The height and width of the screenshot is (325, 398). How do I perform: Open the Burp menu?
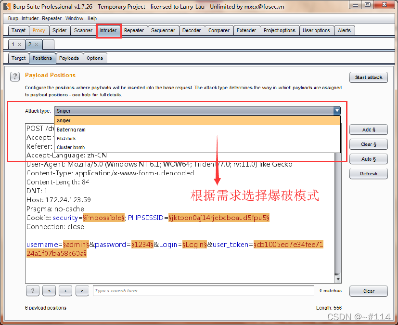coord(13,18)
